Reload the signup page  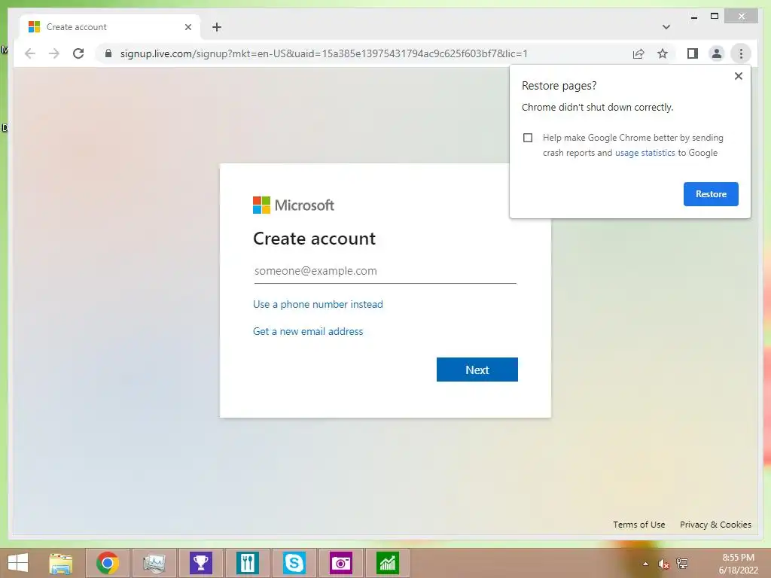pyautogui.click(x=78, y=53)
